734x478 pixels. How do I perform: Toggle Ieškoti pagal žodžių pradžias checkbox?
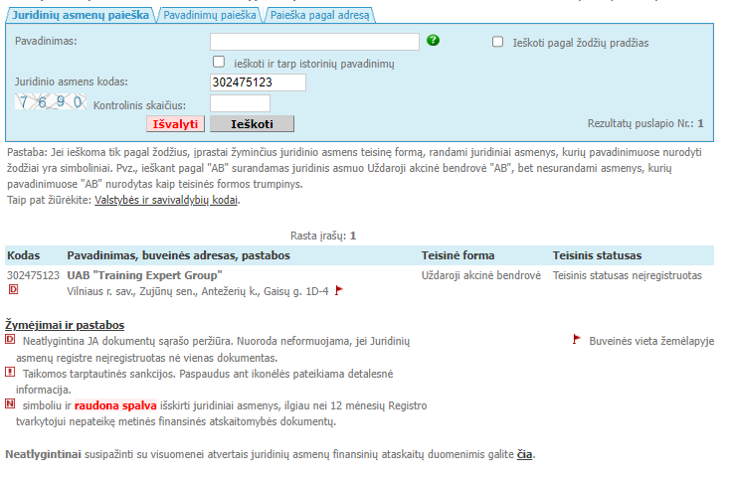pos(498,42)
